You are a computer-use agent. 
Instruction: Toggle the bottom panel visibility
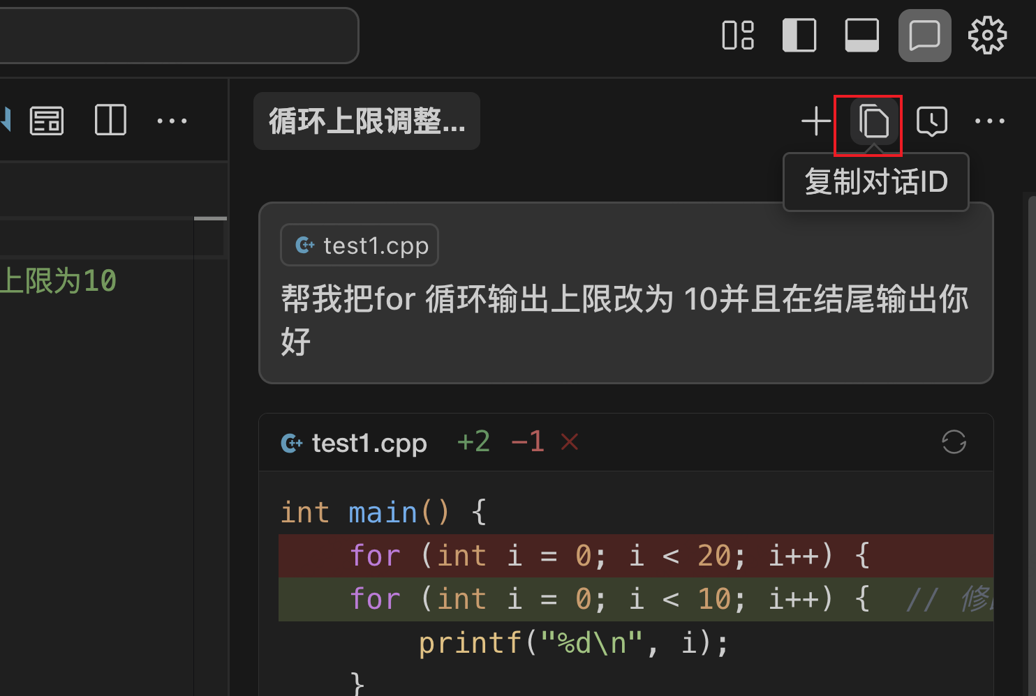861,36
